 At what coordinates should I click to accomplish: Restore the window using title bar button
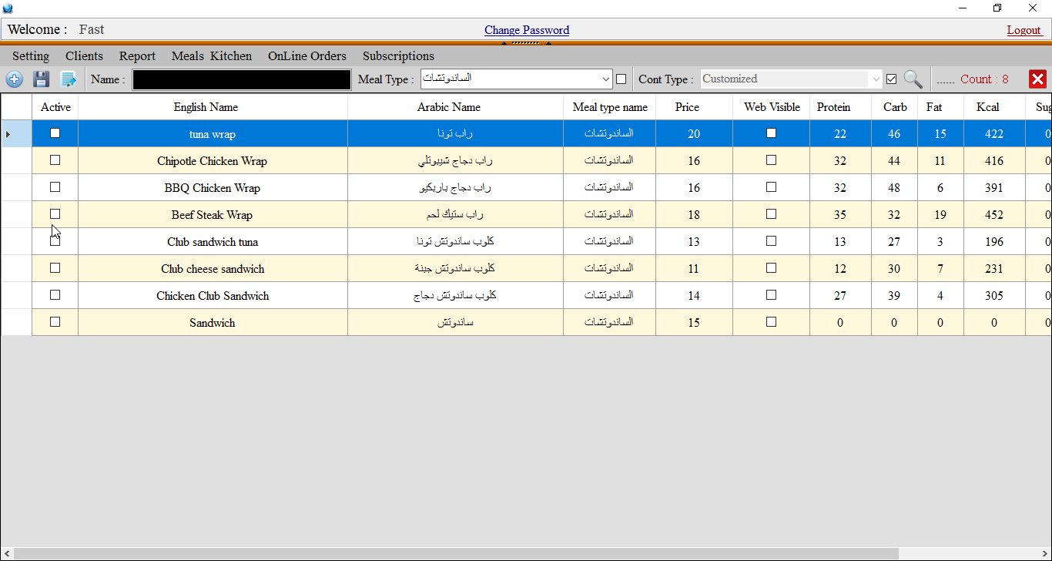997,8
